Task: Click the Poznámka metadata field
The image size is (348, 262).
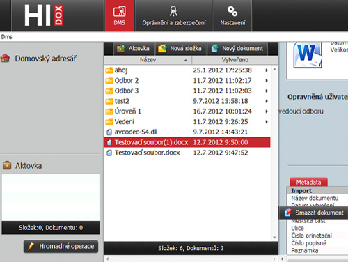Action: 305,251
